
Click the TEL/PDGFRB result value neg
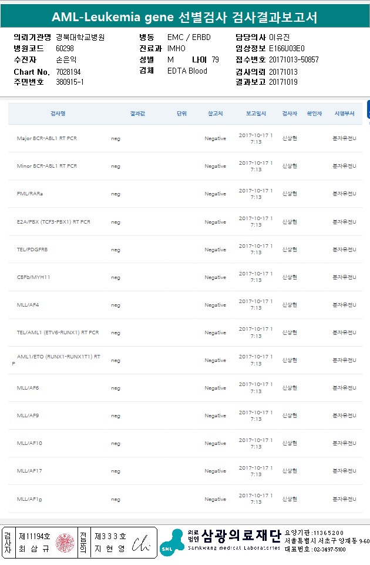point(116,250)
